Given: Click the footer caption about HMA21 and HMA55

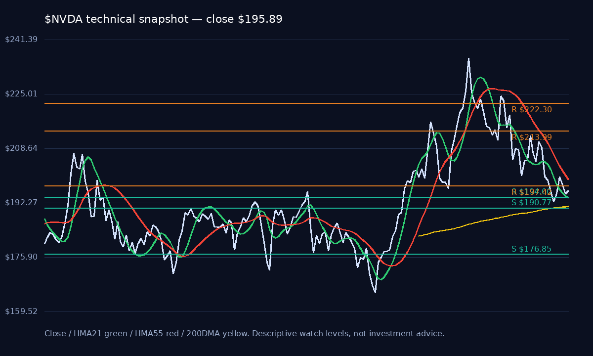Looking at the screenshot, I should pos(245,334).
